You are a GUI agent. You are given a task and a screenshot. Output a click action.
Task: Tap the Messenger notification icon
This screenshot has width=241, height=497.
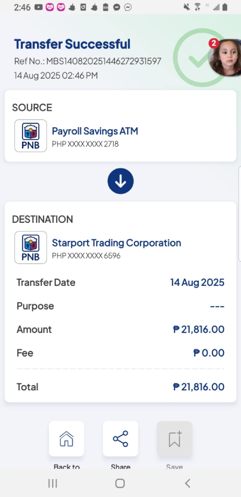(x=117, y=7)
